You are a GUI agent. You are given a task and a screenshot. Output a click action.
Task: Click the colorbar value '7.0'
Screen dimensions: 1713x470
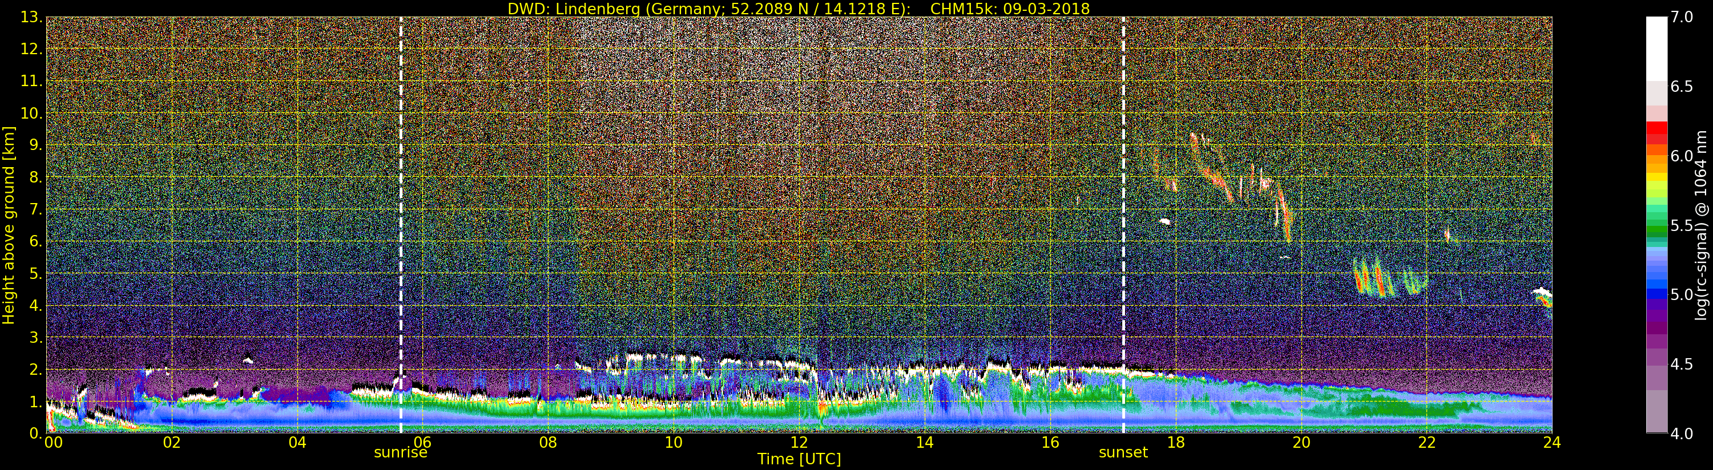point(1682,17)
